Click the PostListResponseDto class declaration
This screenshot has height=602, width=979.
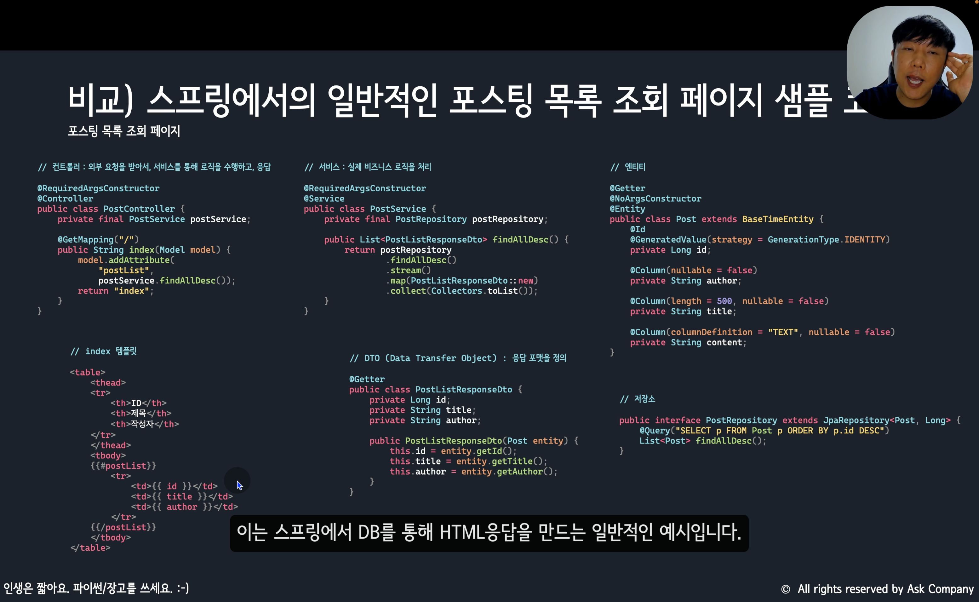pos(436,389)
